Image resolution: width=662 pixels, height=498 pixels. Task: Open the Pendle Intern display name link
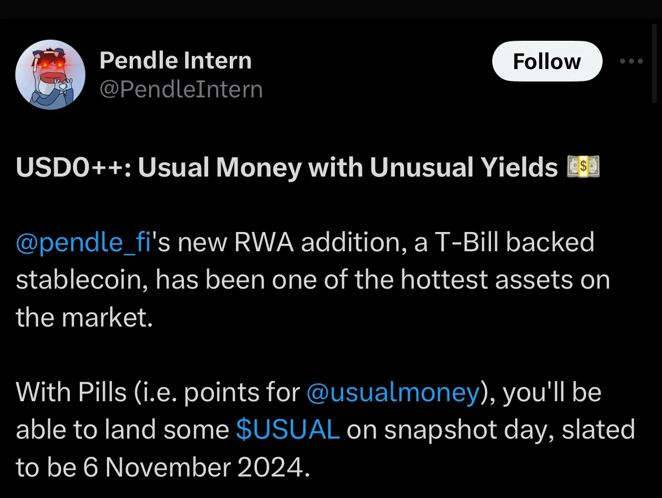(x=175, y=61)
